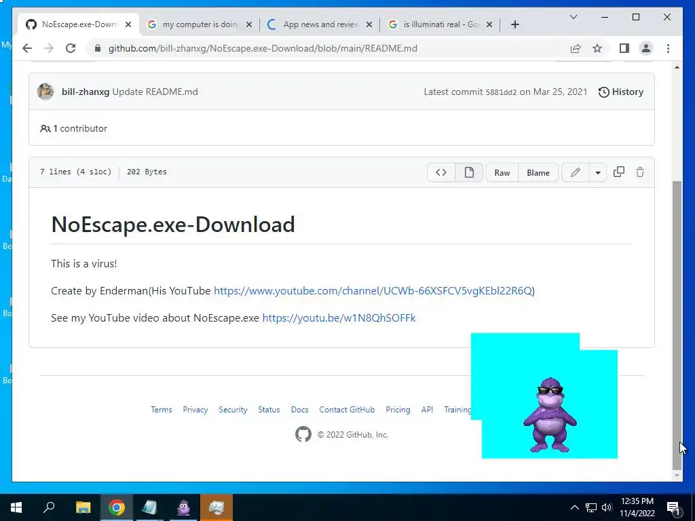Open the Pricing footer link

(x=398, y=409)
